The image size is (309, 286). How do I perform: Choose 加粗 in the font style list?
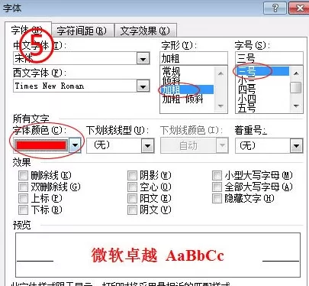187,89
